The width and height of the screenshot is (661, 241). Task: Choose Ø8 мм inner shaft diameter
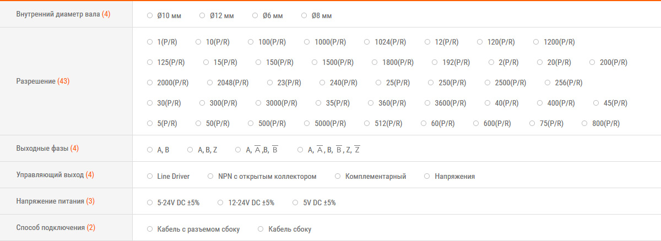pos(304,15)
